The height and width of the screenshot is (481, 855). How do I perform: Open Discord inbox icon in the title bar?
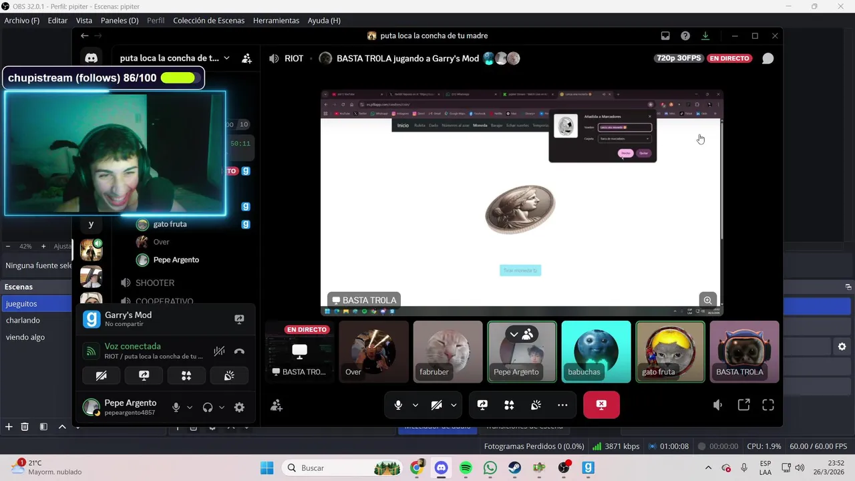[x=665, y=36]
